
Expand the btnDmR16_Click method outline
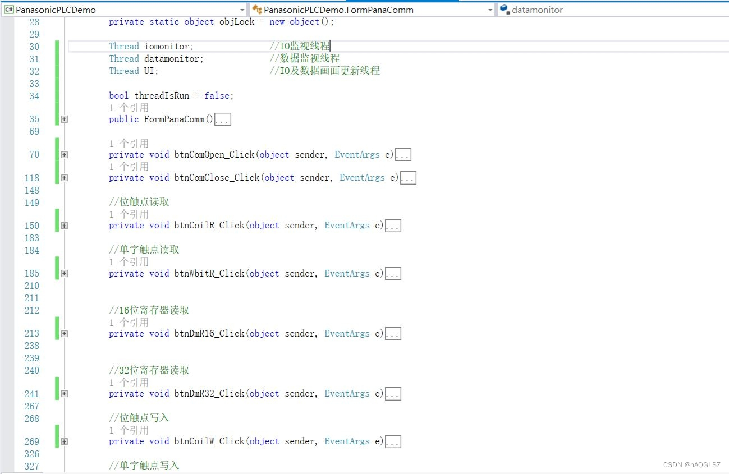[65, 334]
